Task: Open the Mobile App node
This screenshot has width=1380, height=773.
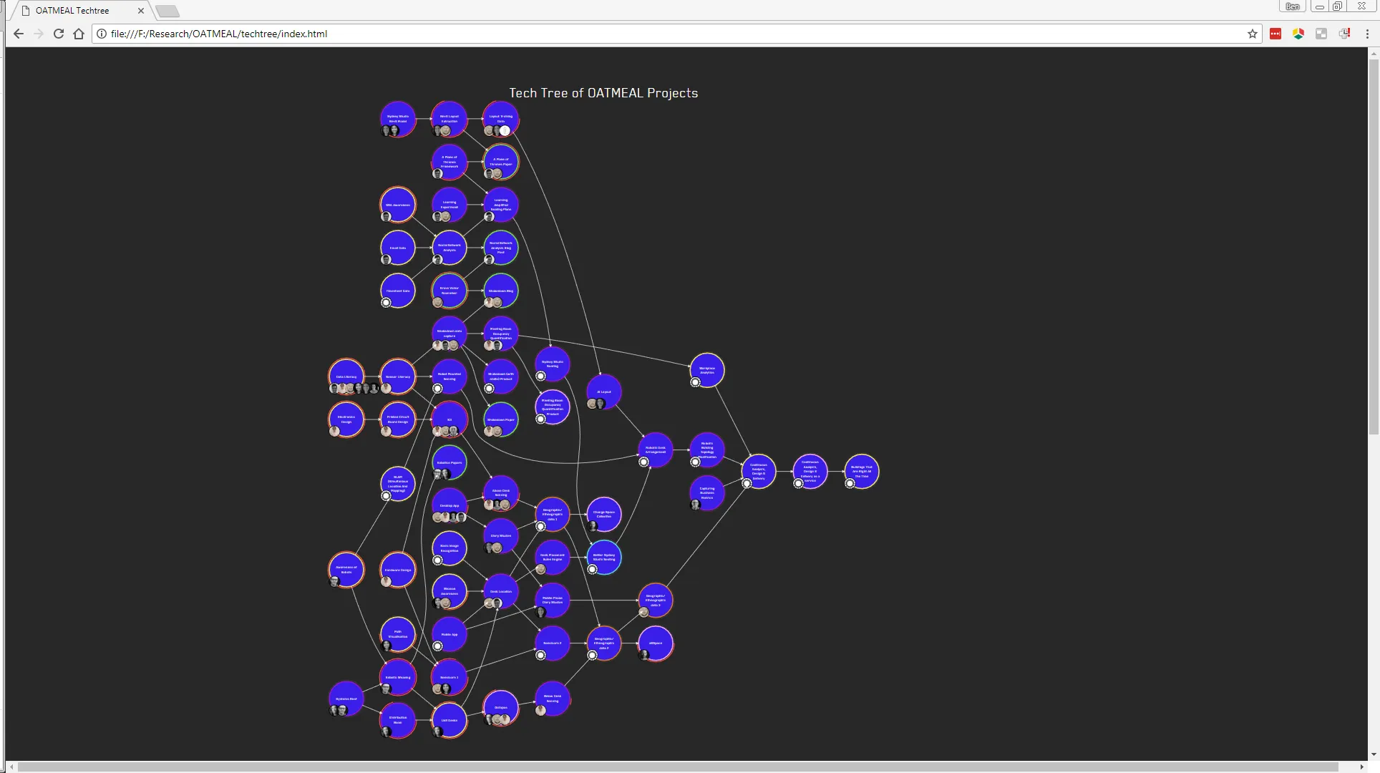Action: (x=450, y=634)
